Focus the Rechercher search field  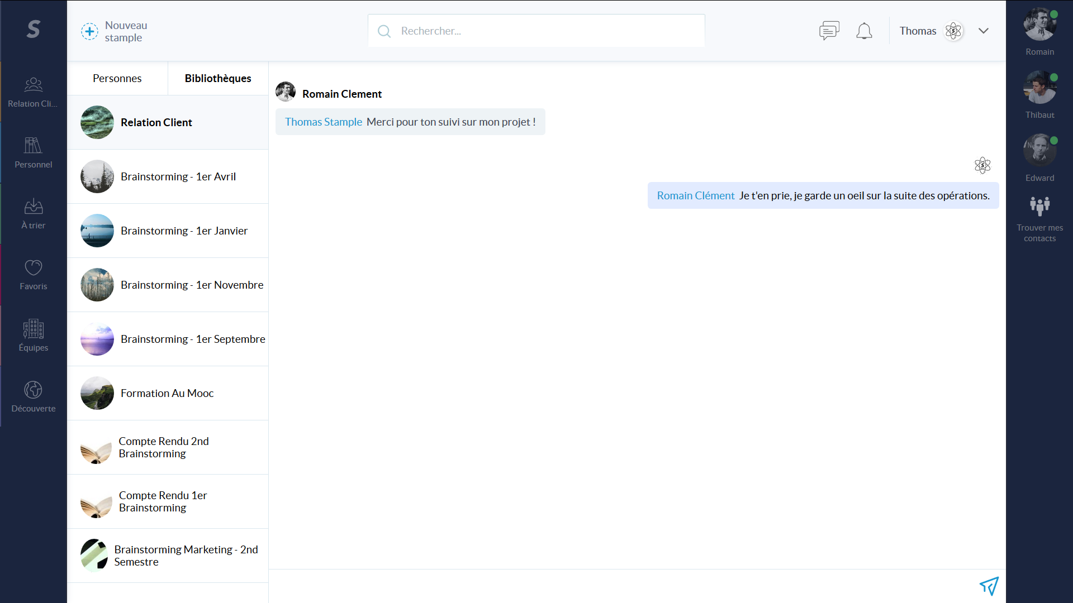click(x=536, y=31)
